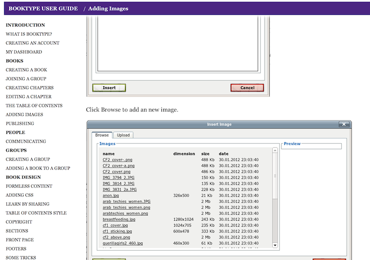Click Adding Images breadcrumb title

coord(108,8)
